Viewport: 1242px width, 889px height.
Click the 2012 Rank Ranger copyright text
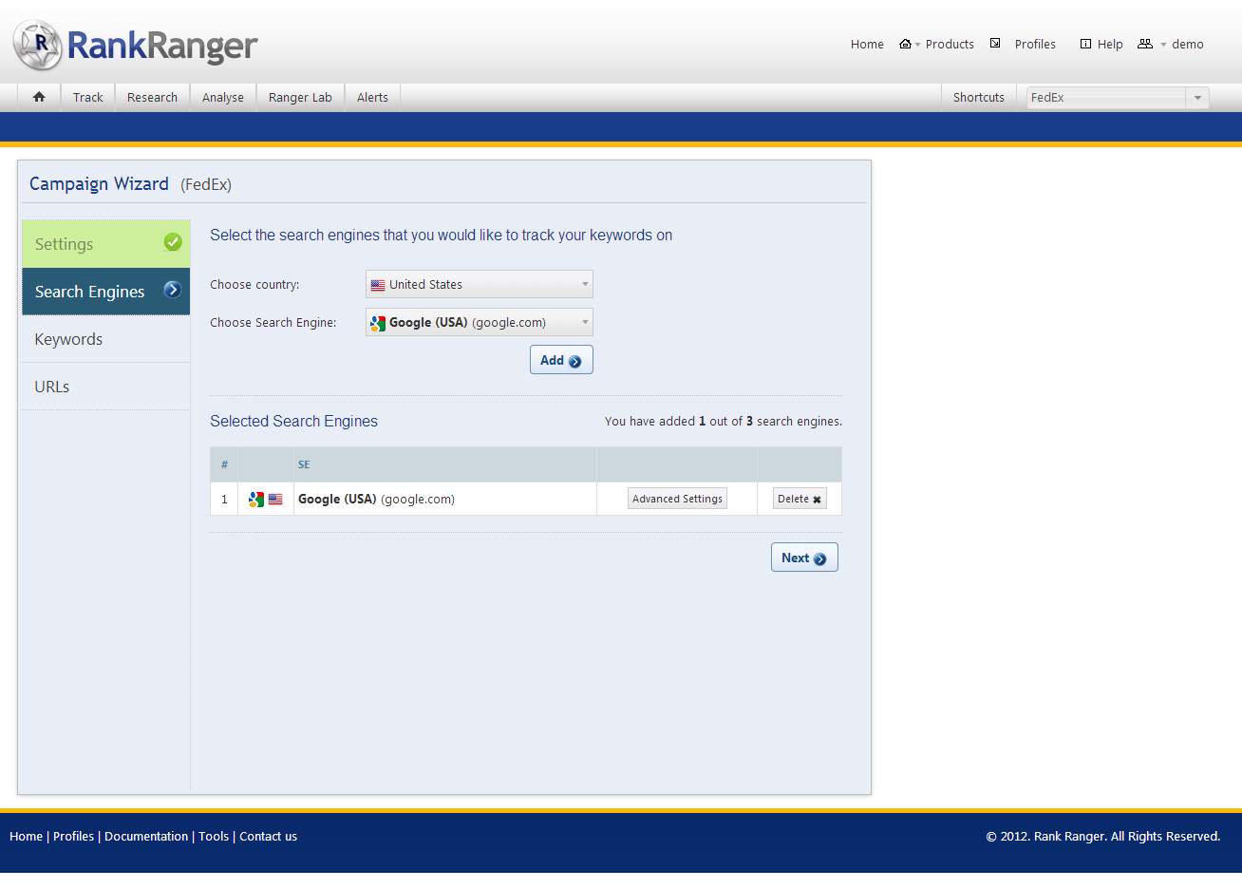click(1102, 836)
